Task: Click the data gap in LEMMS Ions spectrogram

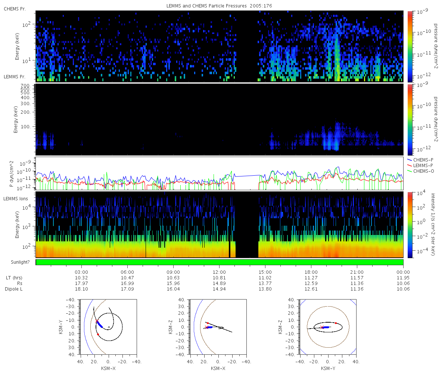Action: tap(247, 225)
